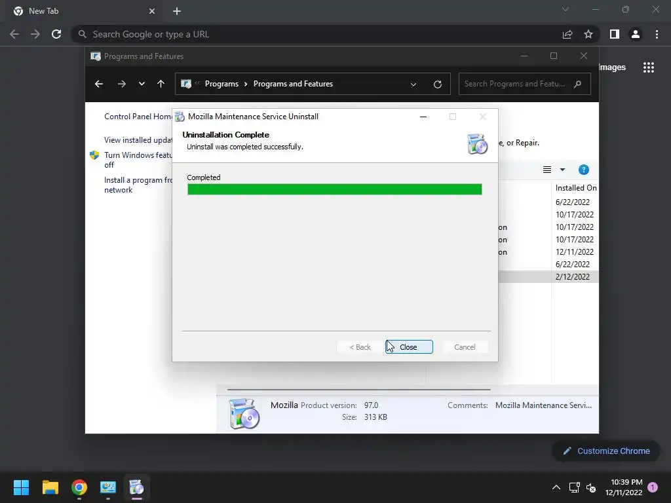Open Control Panel Home link
The height and width of the screenshot is (503, 671).
click(138, 117)
